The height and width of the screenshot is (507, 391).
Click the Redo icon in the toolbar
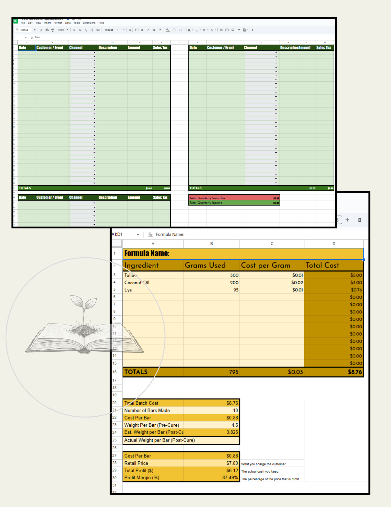41,30
